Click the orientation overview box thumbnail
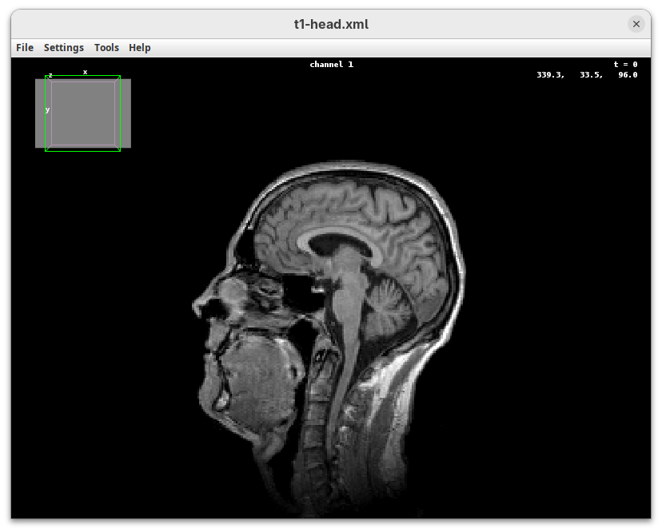This screenshot has width=662, height=532. pyautogui.click(x=83, y=113)
